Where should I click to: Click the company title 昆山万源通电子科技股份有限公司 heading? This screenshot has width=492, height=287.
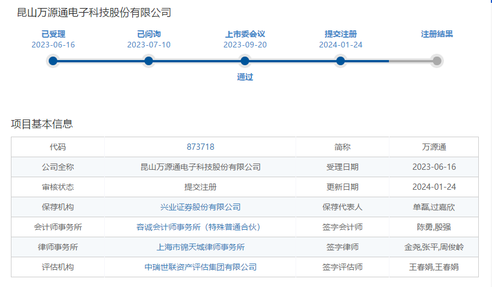pos(94,13)
